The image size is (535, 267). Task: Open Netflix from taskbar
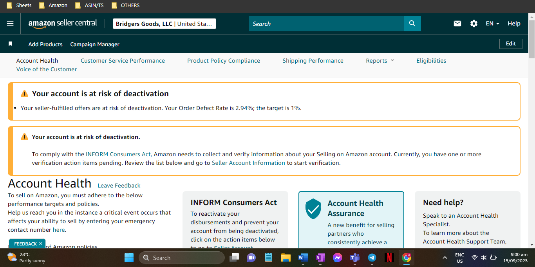(389, 258)
